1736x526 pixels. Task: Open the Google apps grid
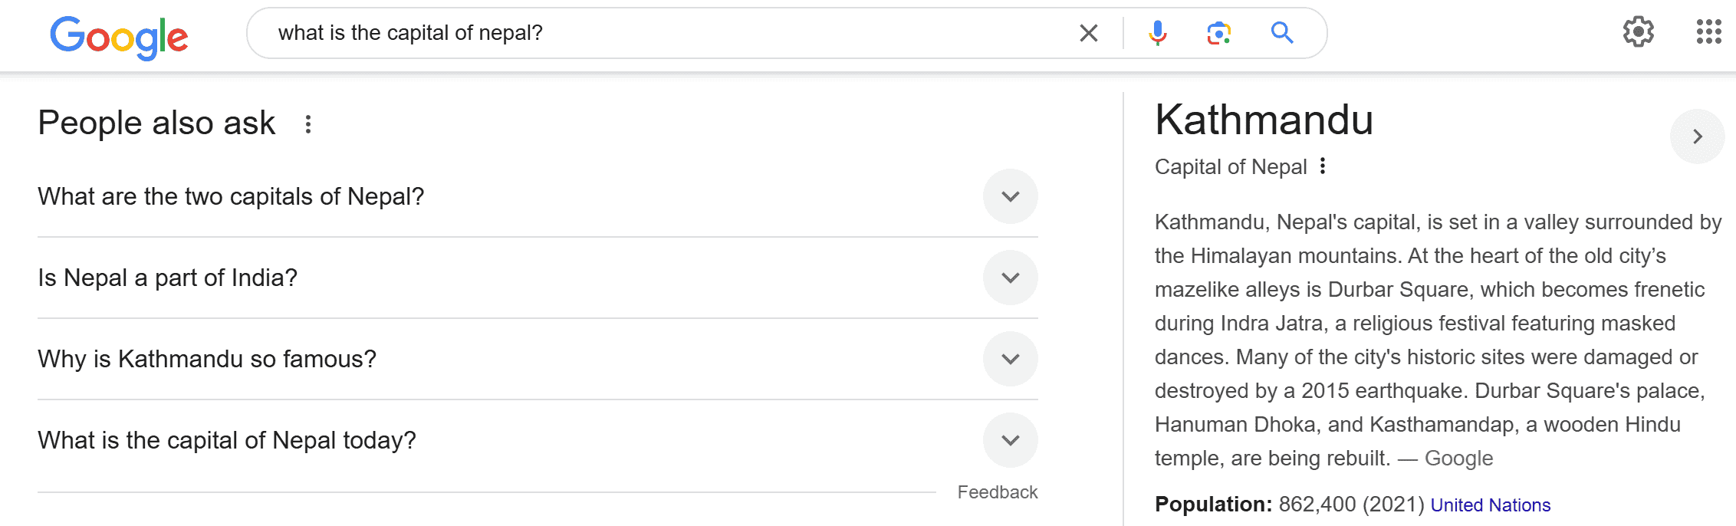coord(1708,32)
